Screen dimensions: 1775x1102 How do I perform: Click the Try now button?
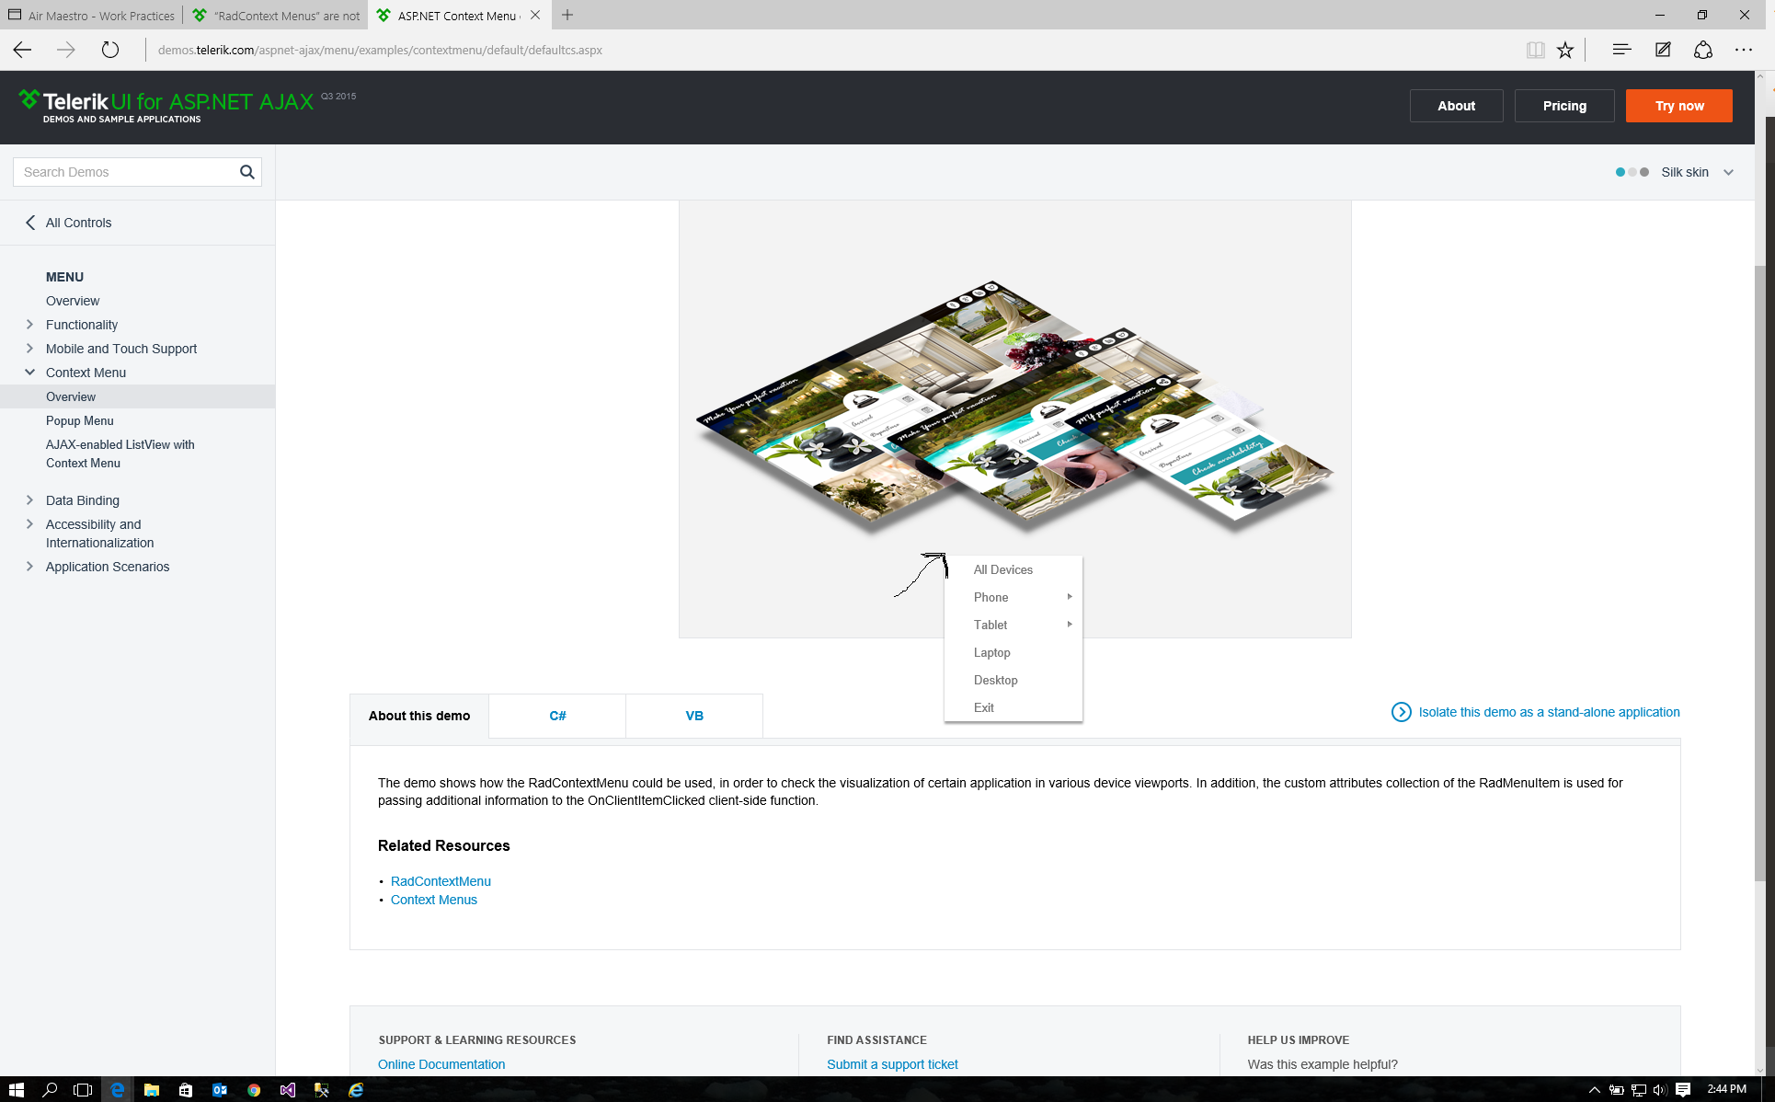pos(1678,106)
